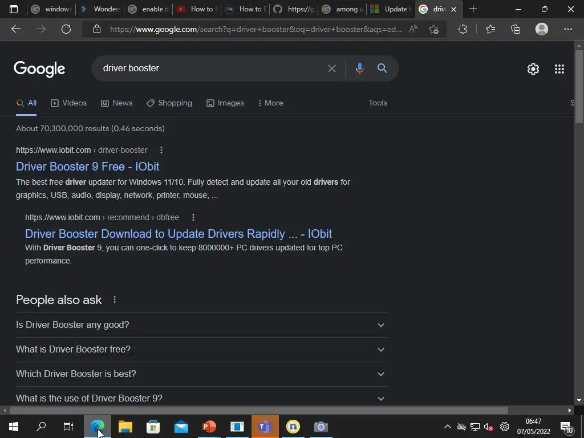The height and width of the screenshot is (438, 584).
Task: Open the Google apps grid
Action: (559, 69)
